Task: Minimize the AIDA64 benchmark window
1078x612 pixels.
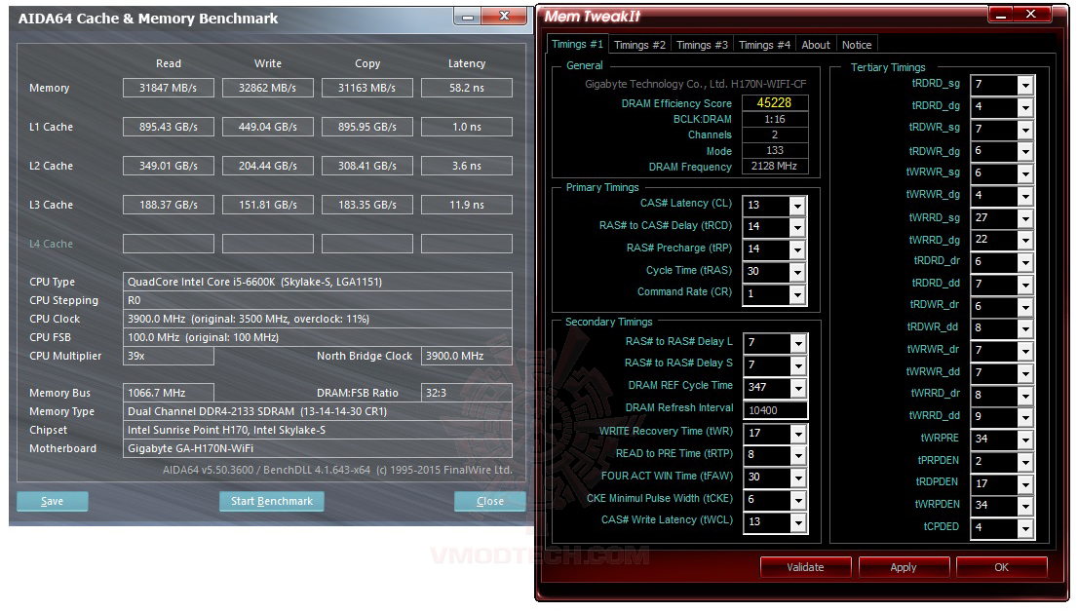Action: tap(468, 17)
